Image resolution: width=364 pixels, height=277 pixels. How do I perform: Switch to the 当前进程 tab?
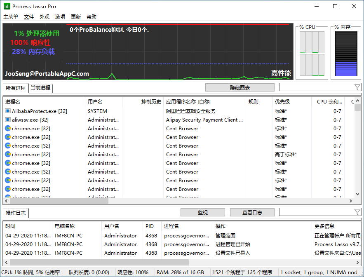pyautogui.click(x=40, y=88)
